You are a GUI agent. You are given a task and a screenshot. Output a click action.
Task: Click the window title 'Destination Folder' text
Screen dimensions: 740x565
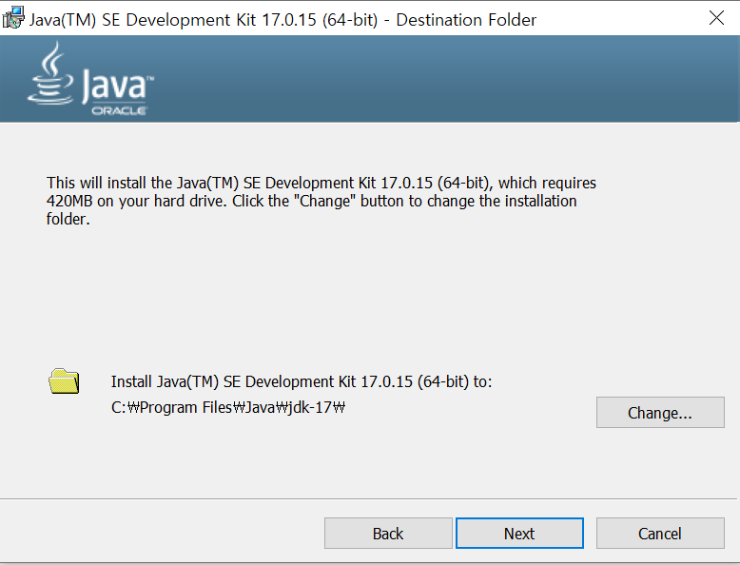pyautogui.click(x=466, y=20)
